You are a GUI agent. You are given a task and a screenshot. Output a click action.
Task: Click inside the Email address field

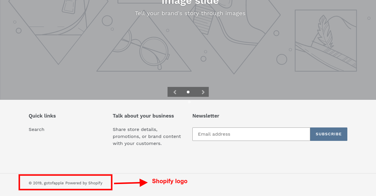tap(251, 134)
